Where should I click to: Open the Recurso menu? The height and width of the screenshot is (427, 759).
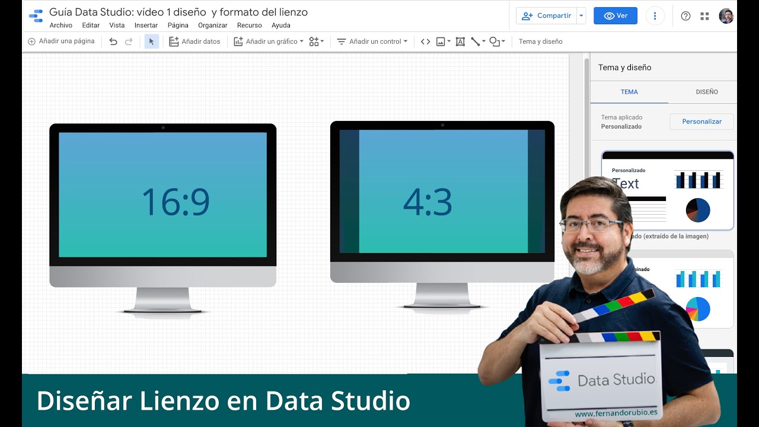click(250, 26)
